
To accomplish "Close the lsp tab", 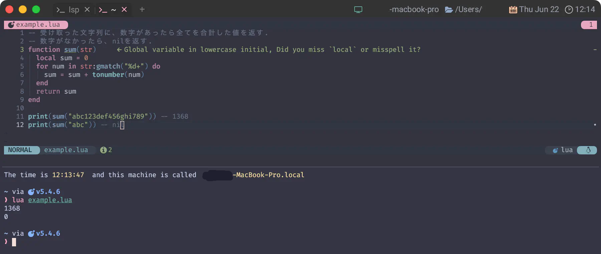I will [x=87, y=10].
